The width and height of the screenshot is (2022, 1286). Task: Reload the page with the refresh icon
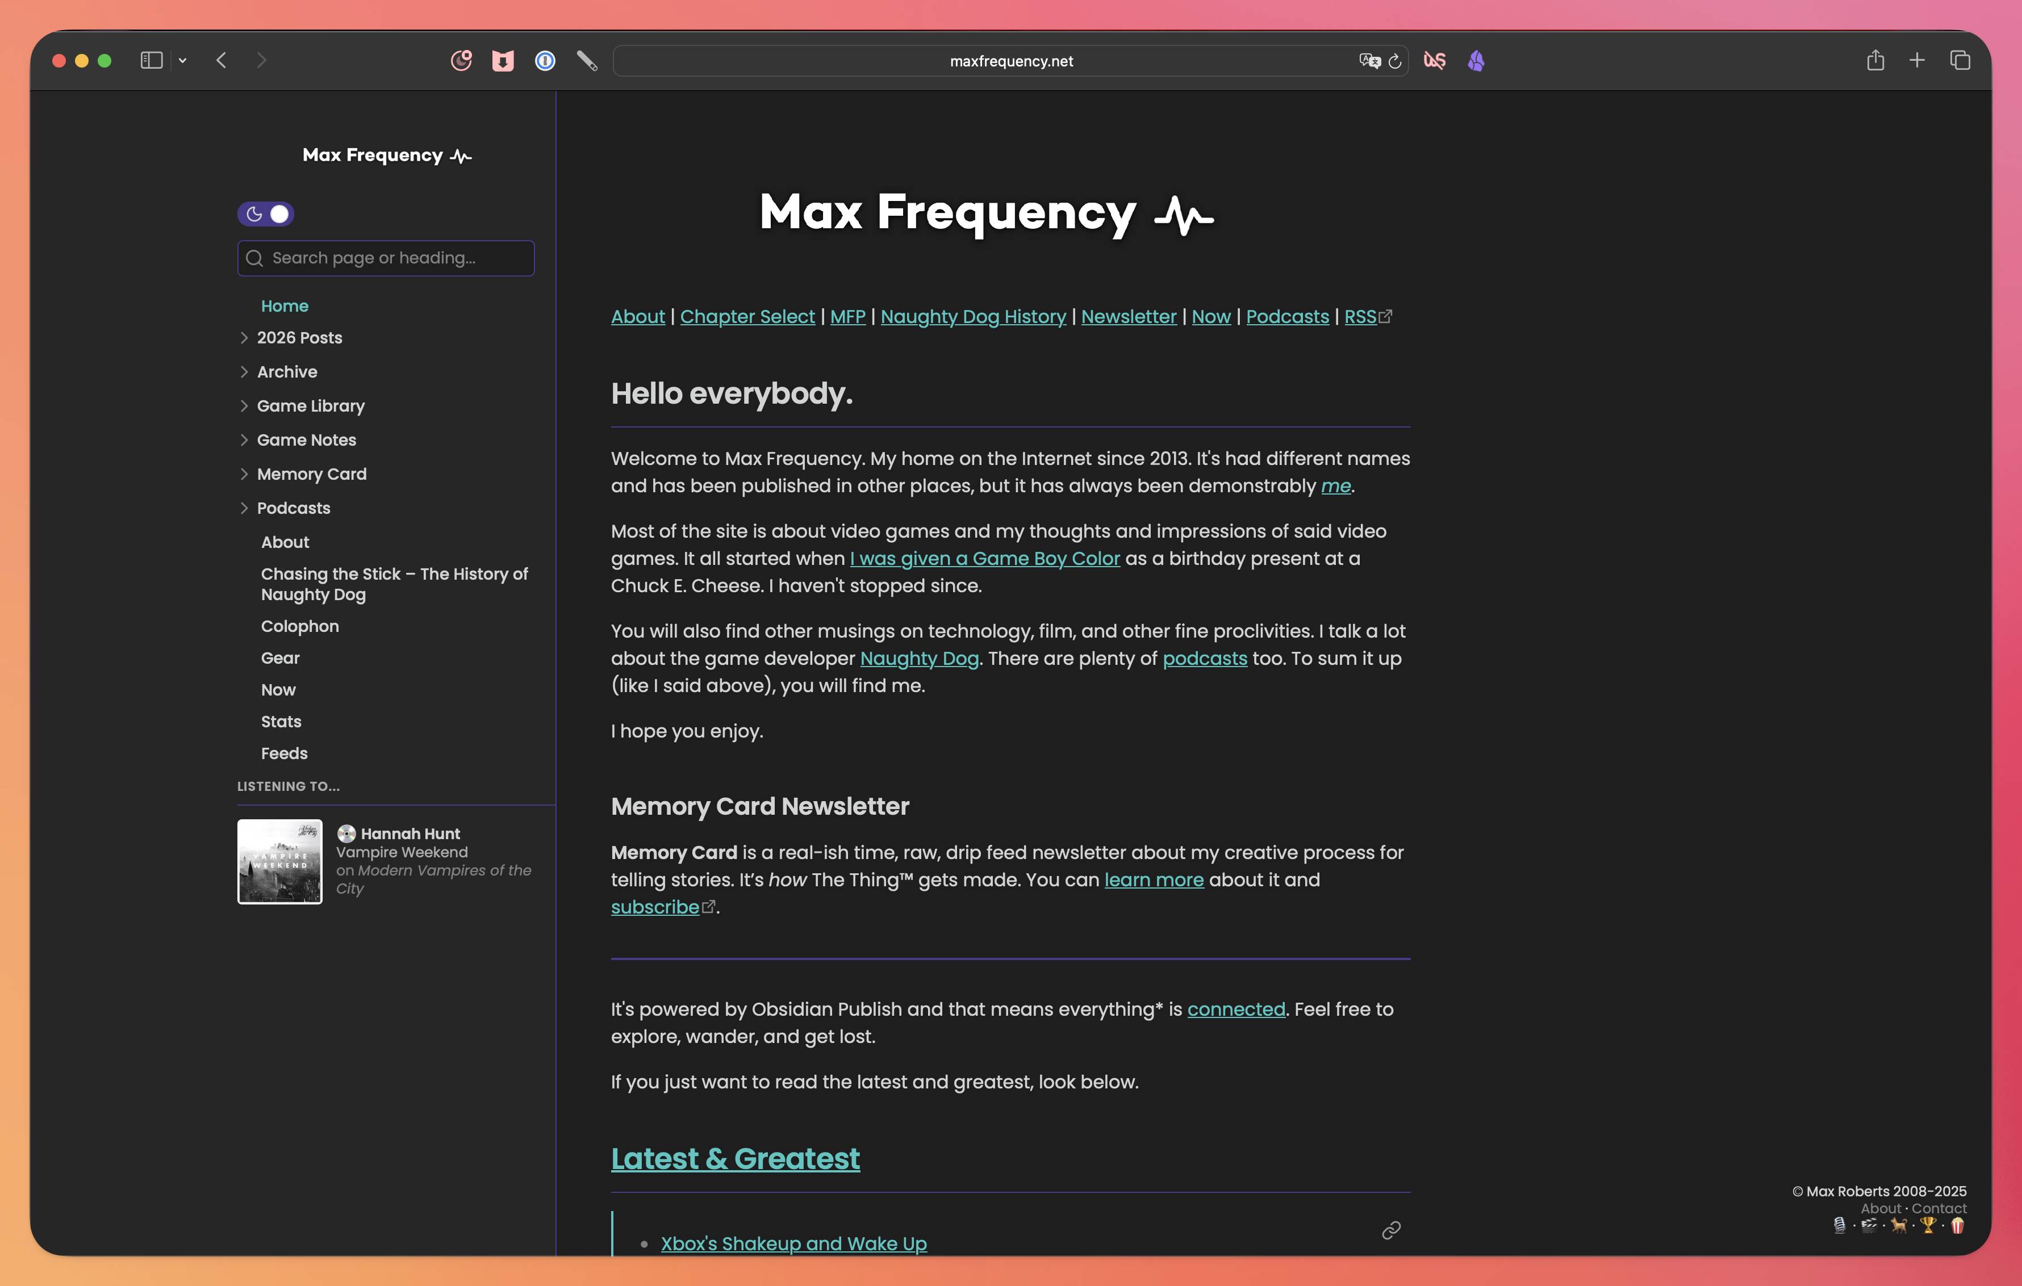pos(1395,60)
